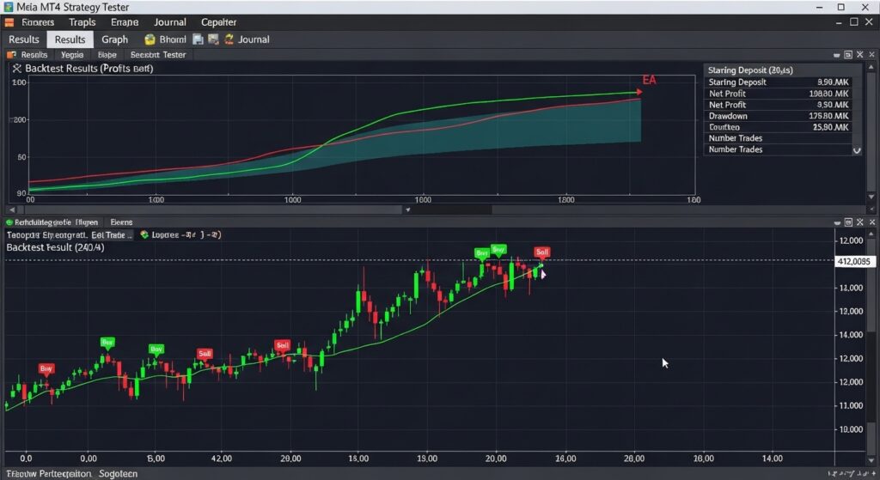Image resolution: width=880 pixels, height=480 pixels.
Task: Click the red EA marker on profit graph
Action: pos(650,80)
